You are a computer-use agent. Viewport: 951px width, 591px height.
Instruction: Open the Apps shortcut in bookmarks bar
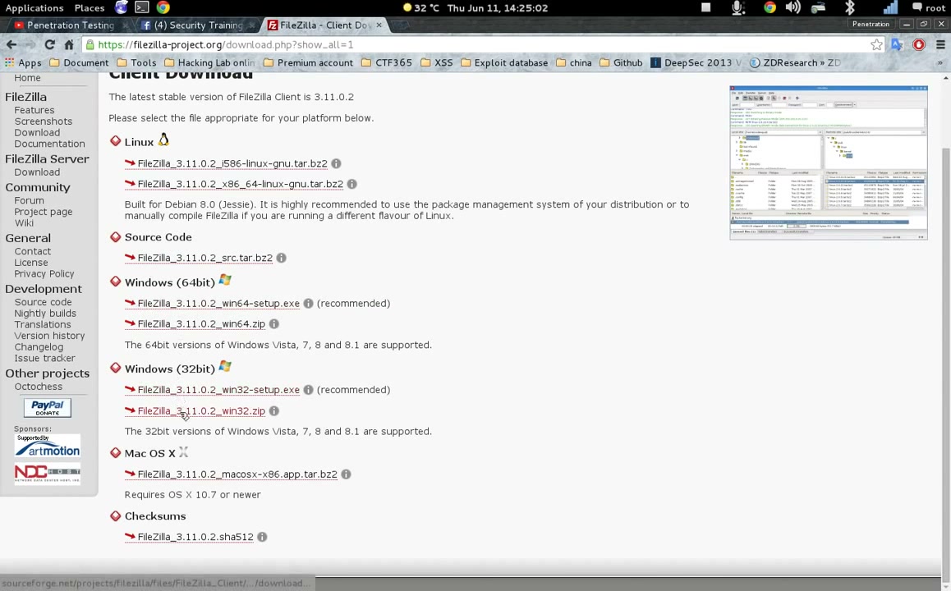23,62
